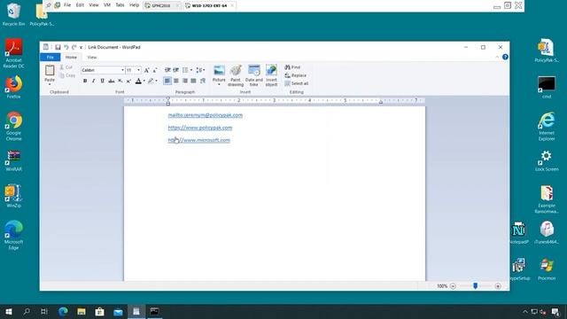Image resolution: width=567 pixels, height=319 pixels.
Task: Open the text color dropdown arrow
Action: 144,81
